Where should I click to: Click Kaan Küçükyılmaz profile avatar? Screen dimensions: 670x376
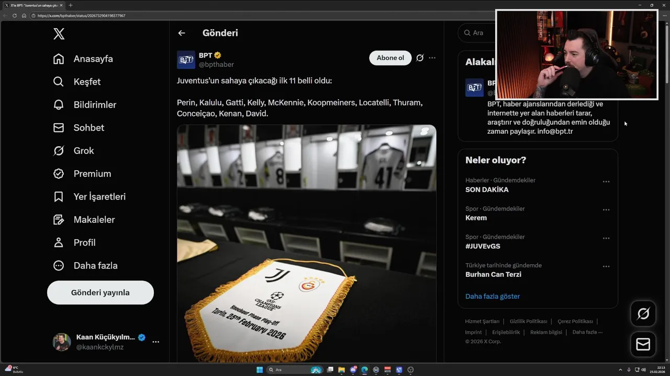tap(62, 342)
